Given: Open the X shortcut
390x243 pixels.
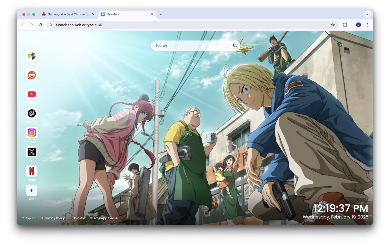Looking at the screenshot, I should tap(32, 152).
